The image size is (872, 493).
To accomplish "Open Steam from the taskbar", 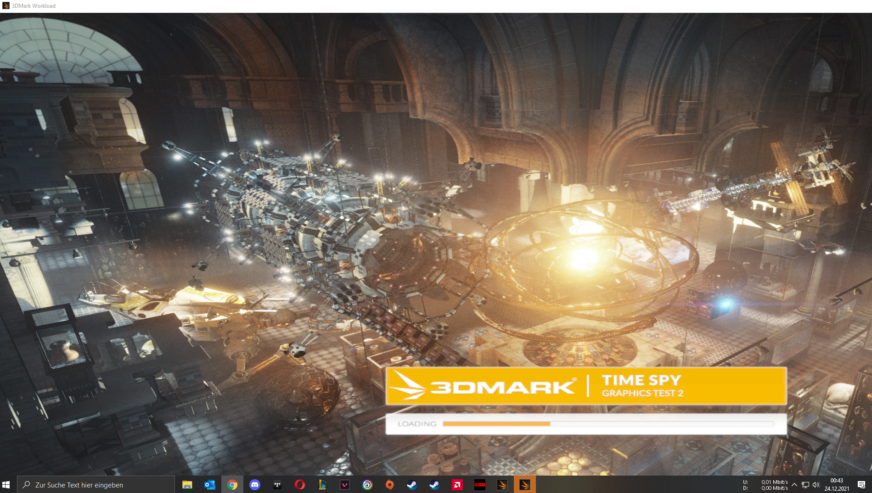I will pyautogui.click(x=412, y=484).
